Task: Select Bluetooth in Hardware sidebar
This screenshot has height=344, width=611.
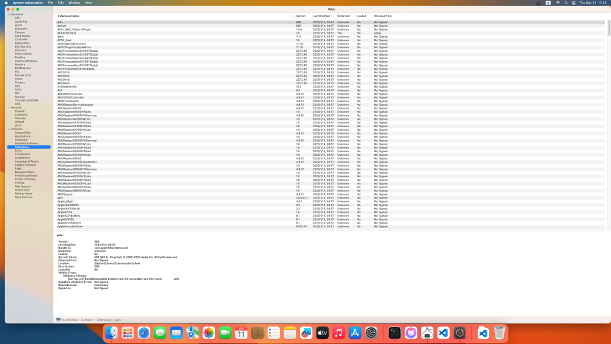Action: (x=21, y=29)
